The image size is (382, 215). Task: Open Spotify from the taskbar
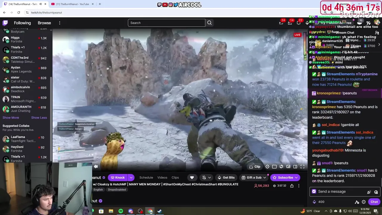click(x=121, y=211)
